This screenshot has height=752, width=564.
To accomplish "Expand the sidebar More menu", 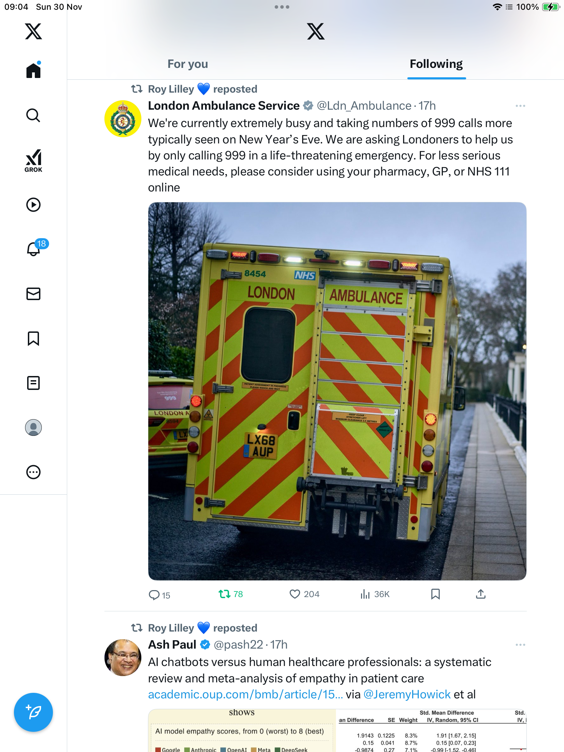I will click(33, 472).
